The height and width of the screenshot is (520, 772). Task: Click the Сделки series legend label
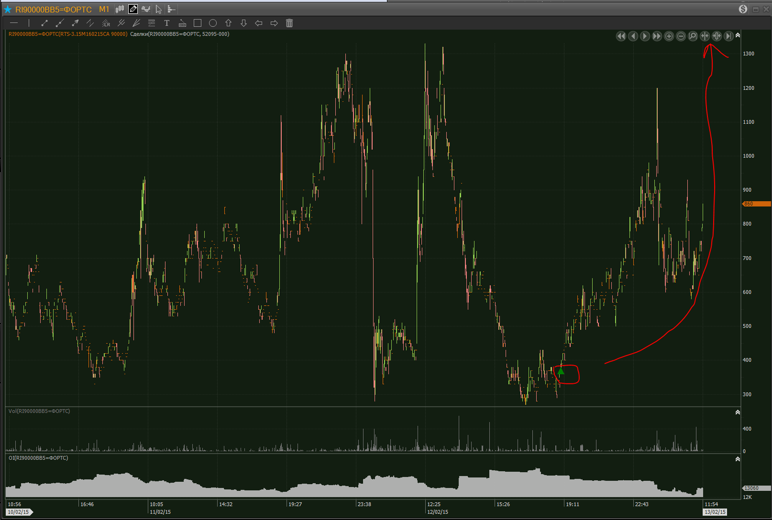tap(180, 34)
